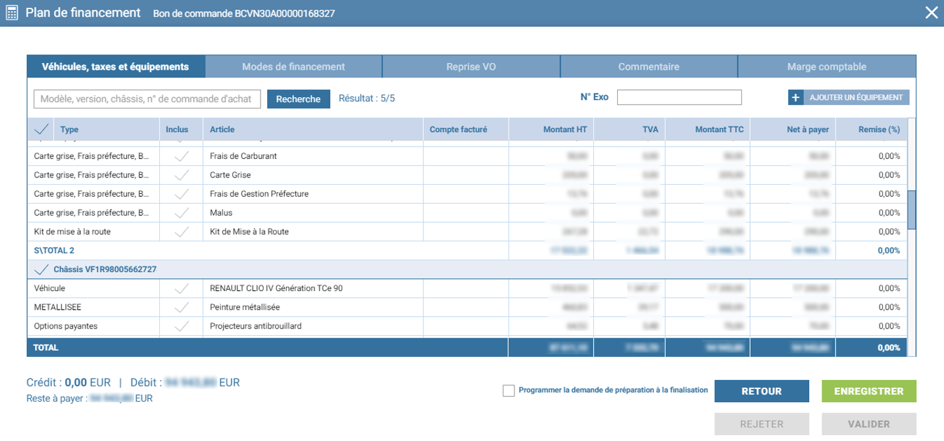Click the greyed REJETER button
The width and height of the screenshot is (944, 441).
point(762,424)
